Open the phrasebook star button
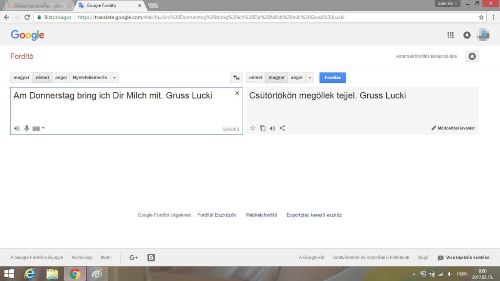Image resolution: width=500 pixels, height=281 pixels. pyautogui.click(x=472, y=56)
